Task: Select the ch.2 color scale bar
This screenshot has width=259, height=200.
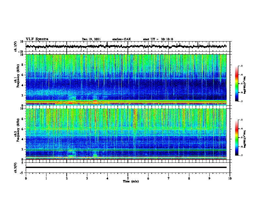Action: click(236, 138)
